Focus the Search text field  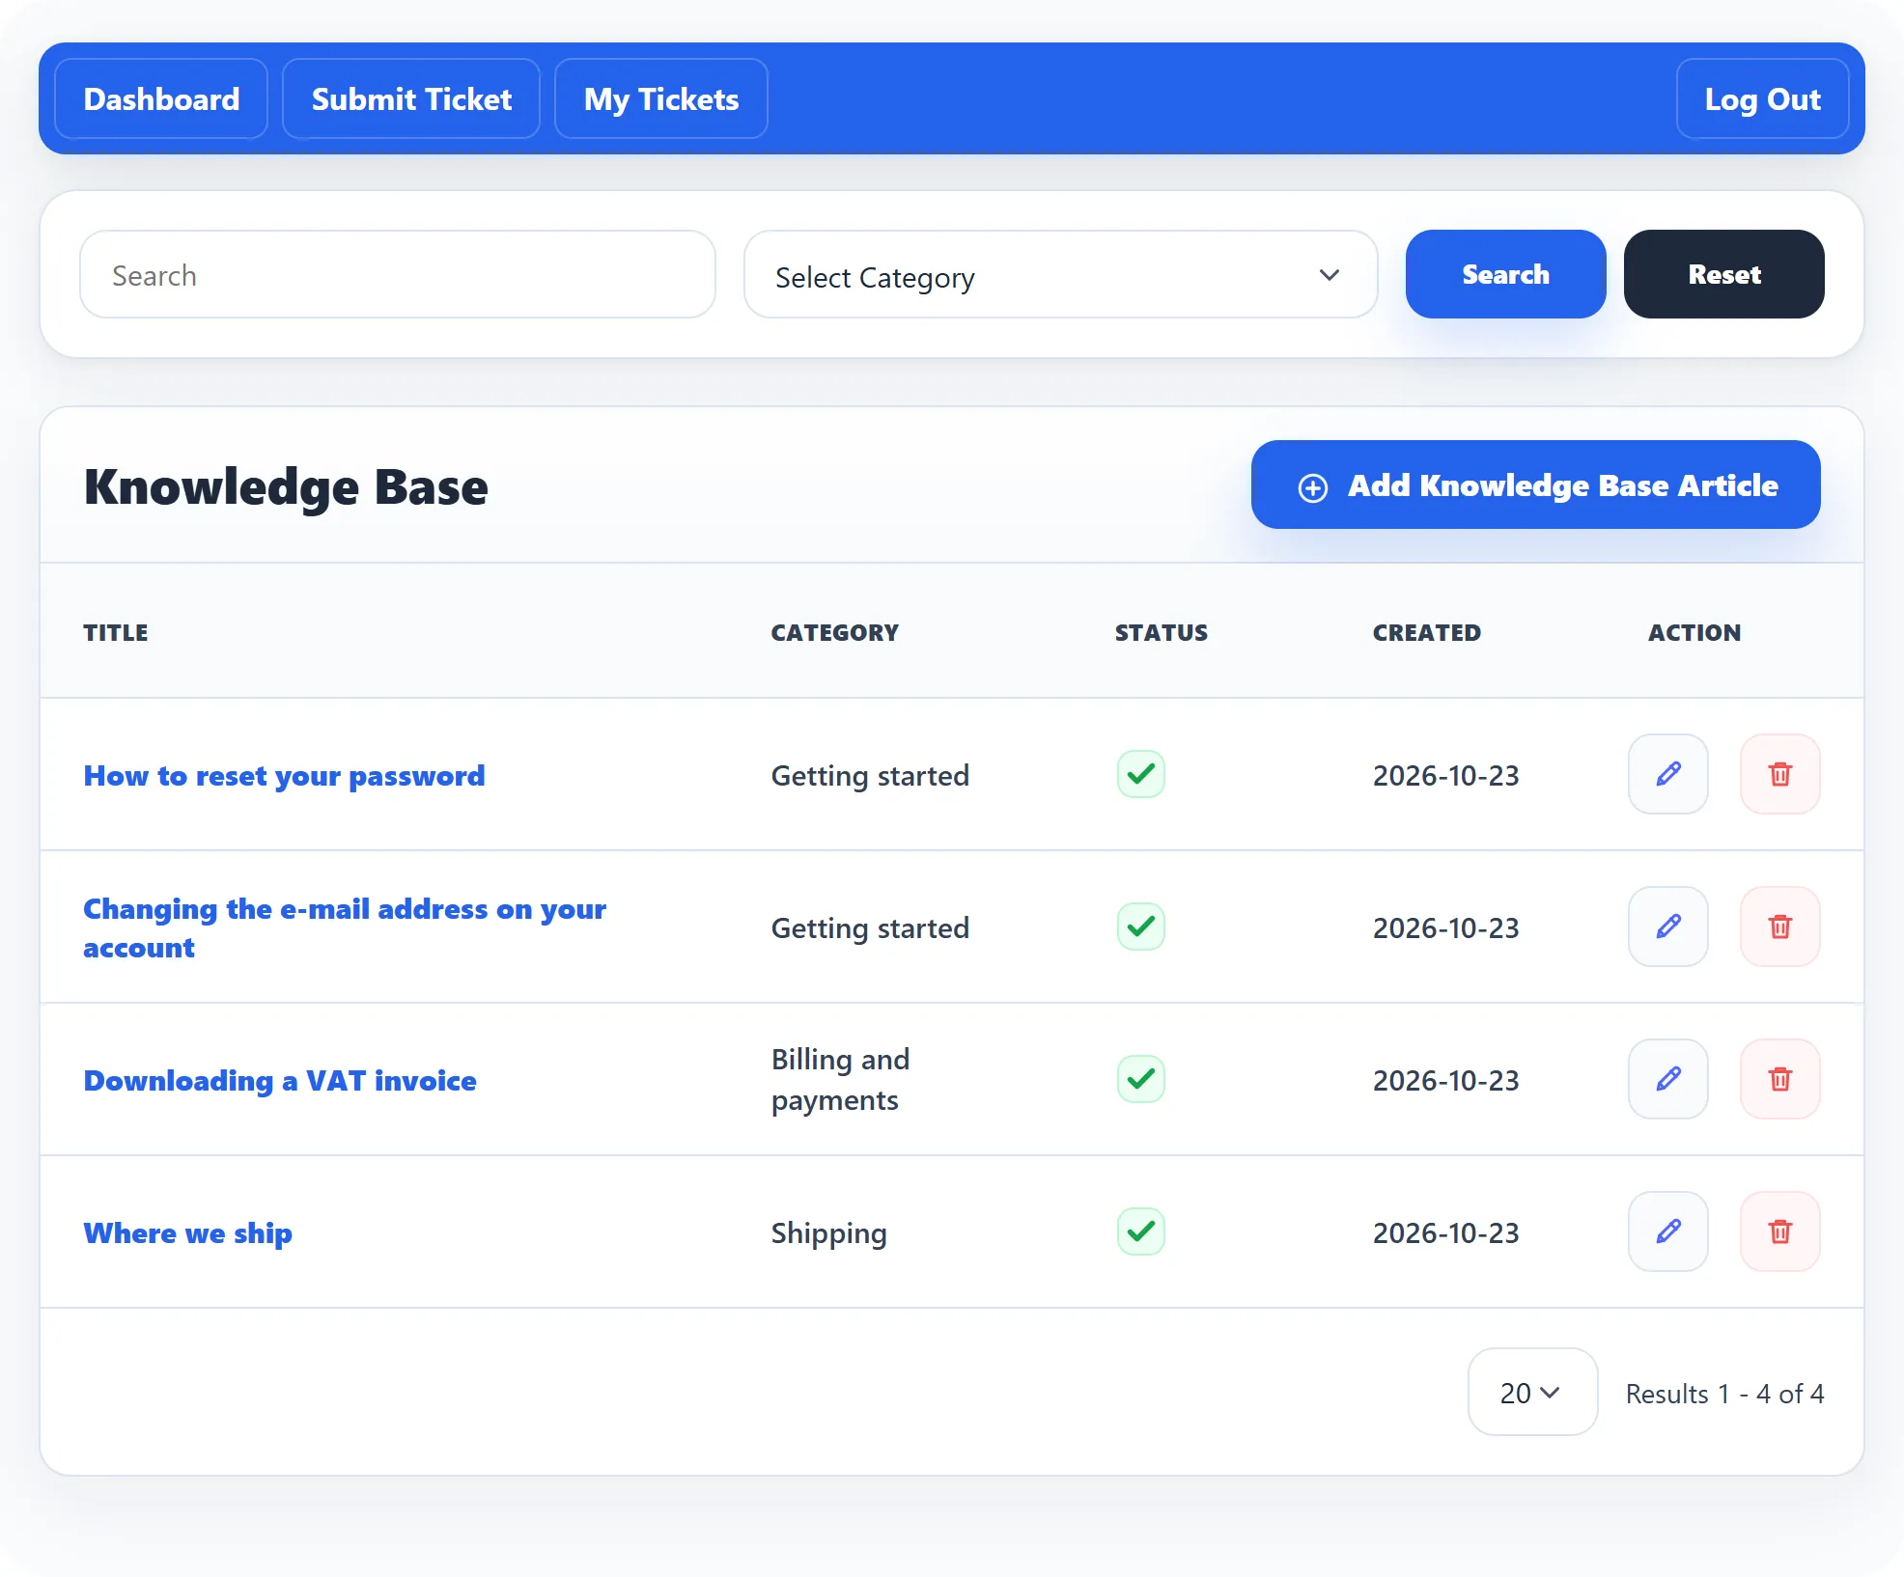click(398, 274)
